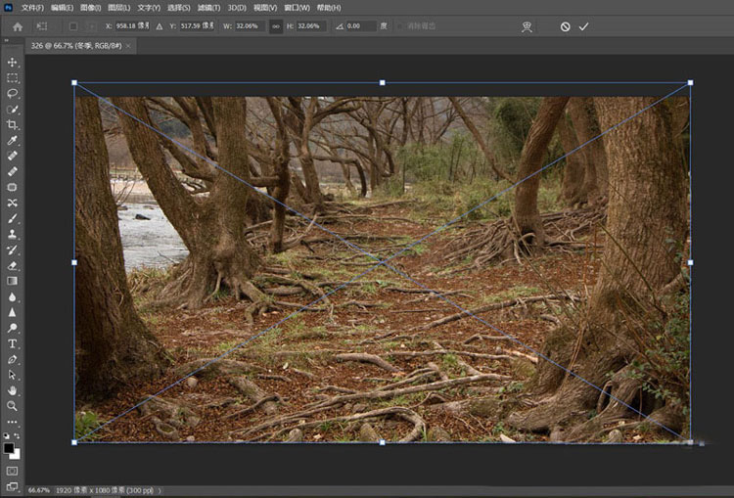Cancel the transform with circle-slash button
This screenshot has width=734, height=498.
[x=565, y=26]
